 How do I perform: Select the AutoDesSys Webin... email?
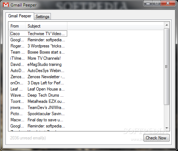(39, 71)
